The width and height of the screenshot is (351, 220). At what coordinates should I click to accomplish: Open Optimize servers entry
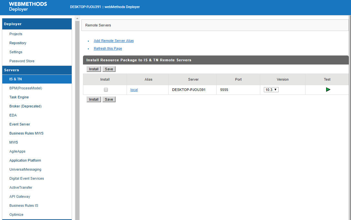tap(16, 215)
